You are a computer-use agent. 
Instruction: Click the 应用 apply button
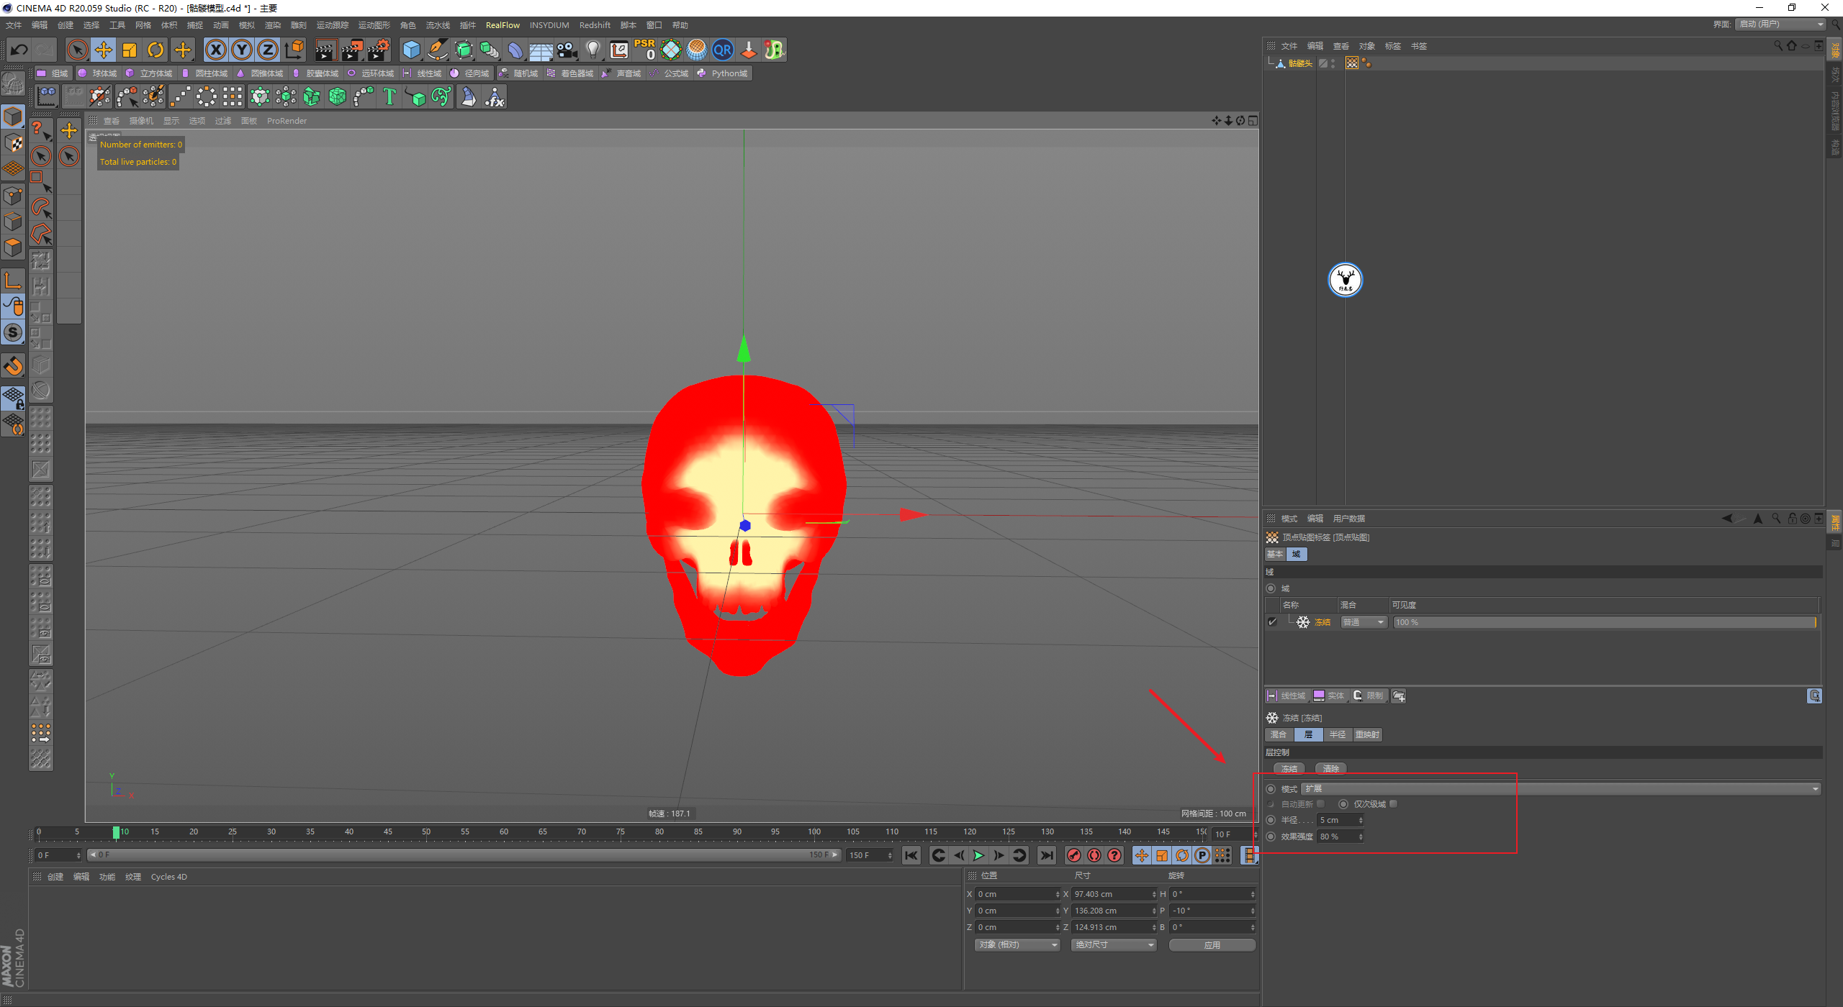coord(1212,945)
